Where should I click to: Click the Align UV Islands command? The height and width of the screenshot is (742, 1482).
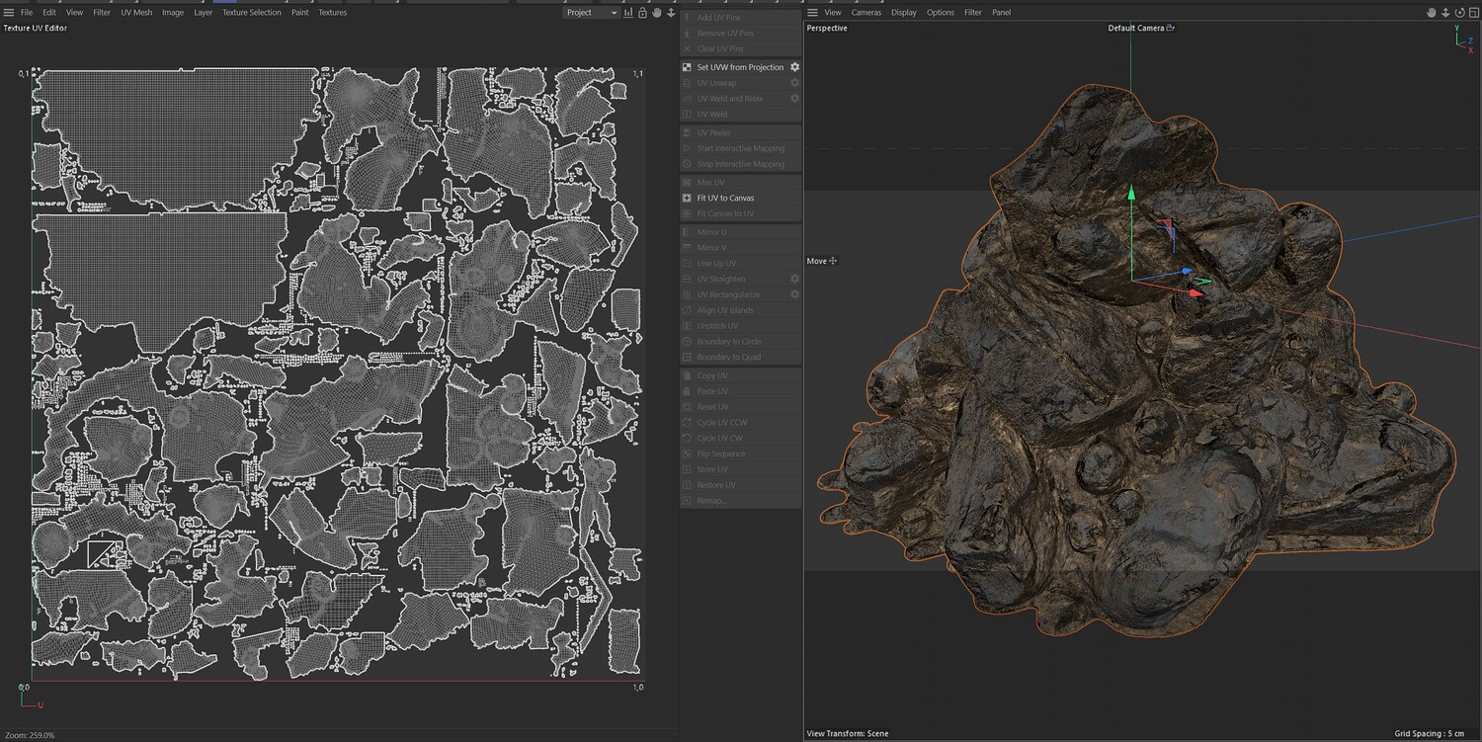coord(741,310)
